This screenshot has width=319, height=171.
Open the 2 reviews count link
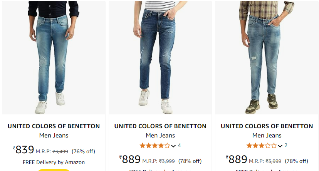click(286, 145)
